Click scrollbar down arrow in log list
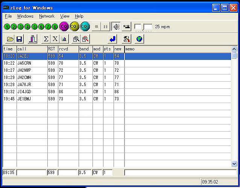Image resolution: width=240 pixels, height=188 pixels. click(x=234, y=164)
